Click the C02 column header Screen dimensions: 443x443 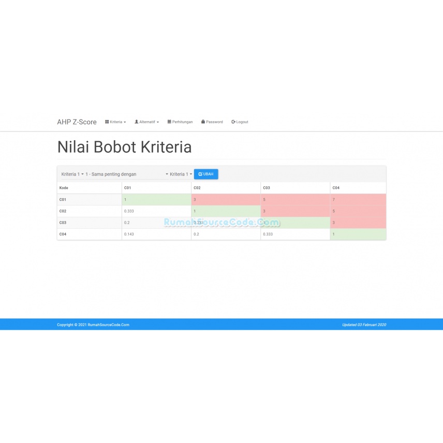point(197,188)
